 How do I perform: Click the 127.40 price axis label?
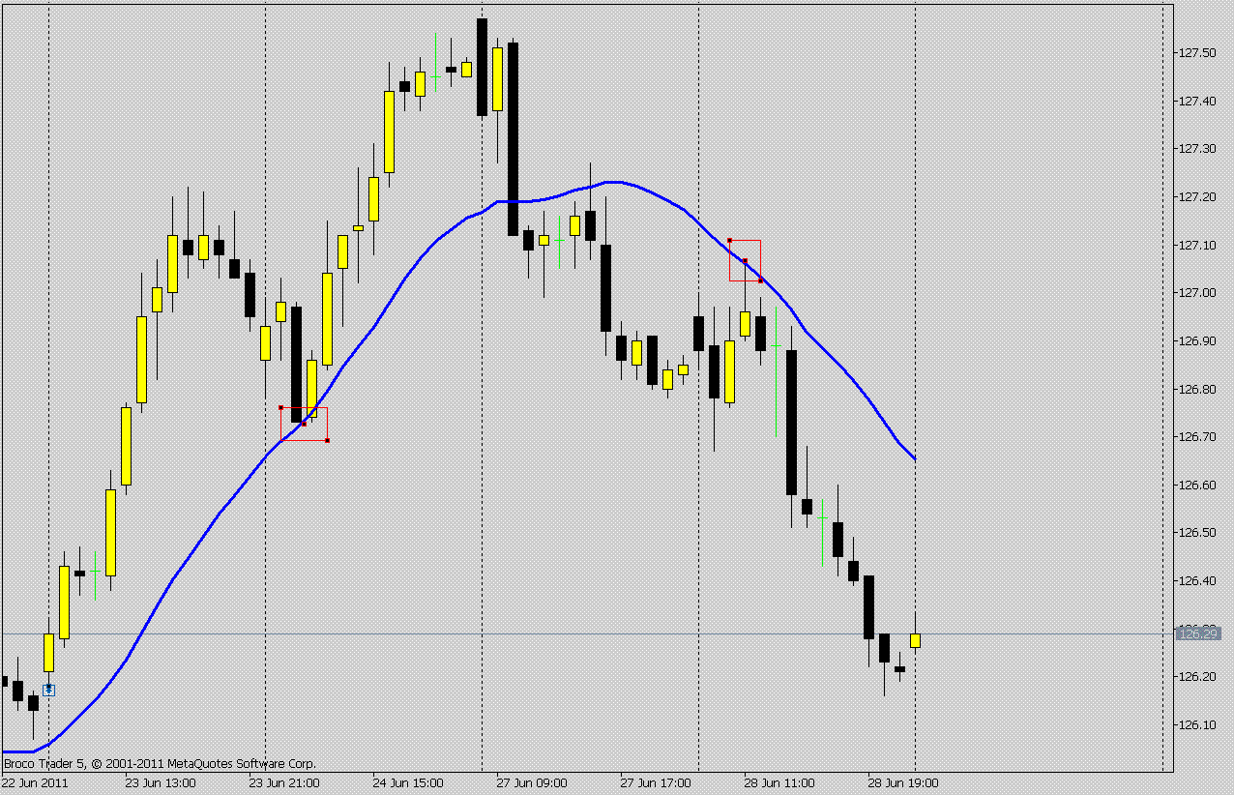1196,101
